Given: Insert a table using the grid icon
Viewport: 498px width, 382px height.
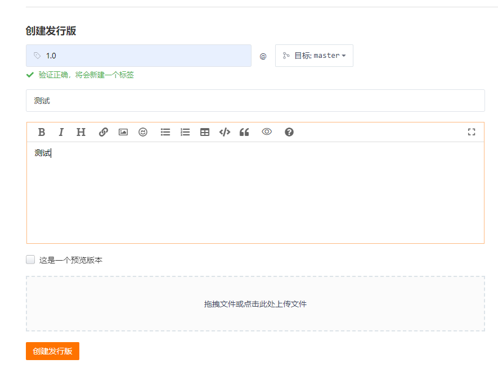Looking at the screenshot, I should [x=205, y=132].
